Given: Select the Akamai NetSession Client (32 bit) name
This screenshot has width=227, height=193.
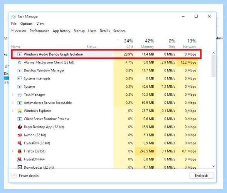Looking at the screenshot, I should pos(49,63).
